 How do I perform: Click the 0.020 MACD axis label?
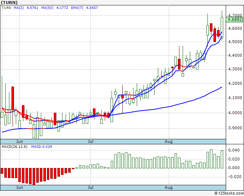click(x=234, y=159)
